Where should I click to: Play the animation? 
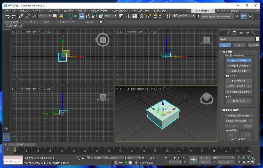click(175, 157)
